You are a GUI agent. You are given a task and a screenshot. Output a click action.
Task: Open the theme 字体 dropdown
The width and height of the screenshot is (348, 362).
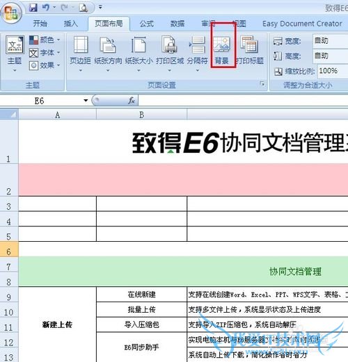click(45, 53)
